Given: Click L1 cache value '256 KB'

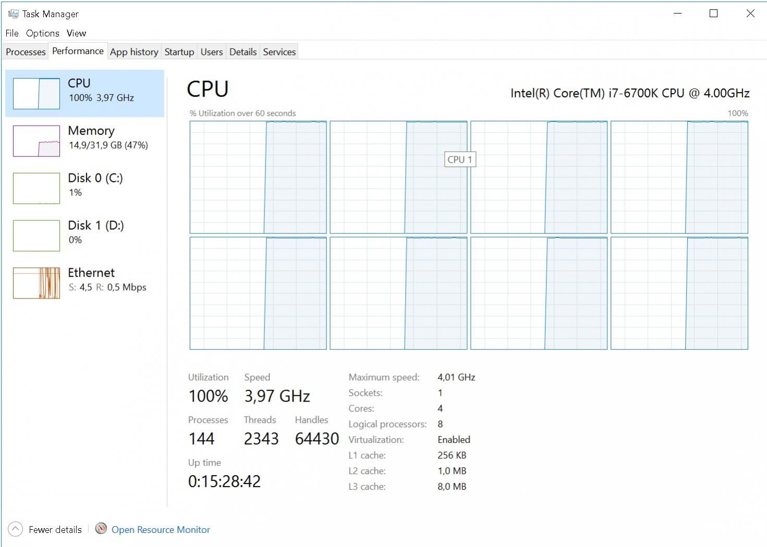Looking at the screenshot, I should pyautogui.click(x=452, y=455).
